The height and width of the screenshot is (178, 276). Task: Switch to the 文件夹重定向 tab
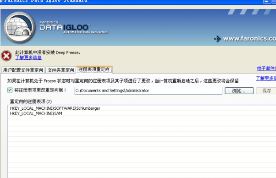point(61,70)
